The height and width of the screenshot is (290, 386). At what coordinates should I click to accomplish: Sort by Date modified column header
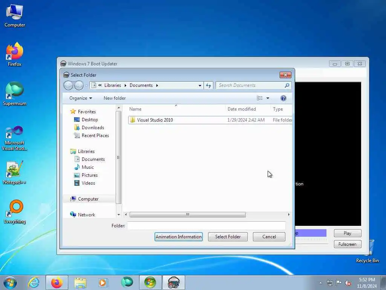248,109
